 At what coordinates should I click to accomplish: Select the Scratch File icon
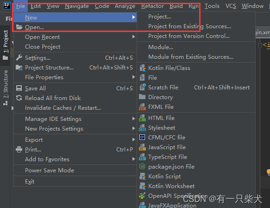click(x=142, y=87)
